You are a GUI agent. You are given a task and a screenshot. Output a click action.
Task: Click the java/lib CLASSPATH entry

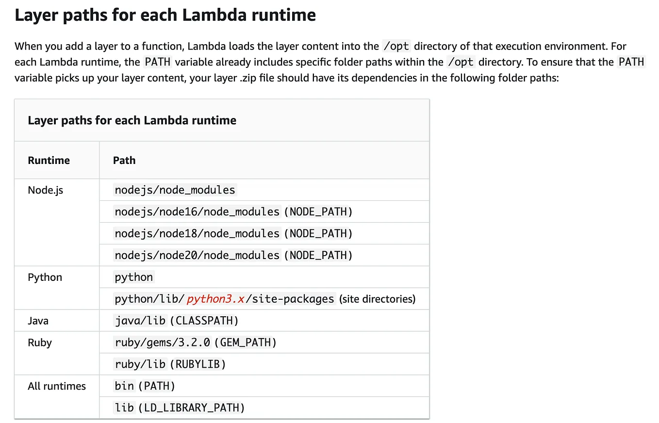[x=177, y=321]
